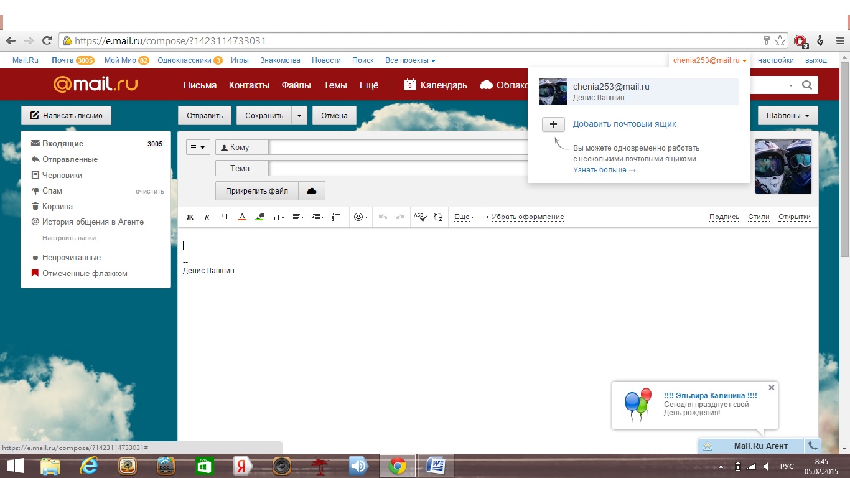Screen dimensions: 850x478
Task: Attach a file from Облако cloud icon
Action: pos(312,191)
